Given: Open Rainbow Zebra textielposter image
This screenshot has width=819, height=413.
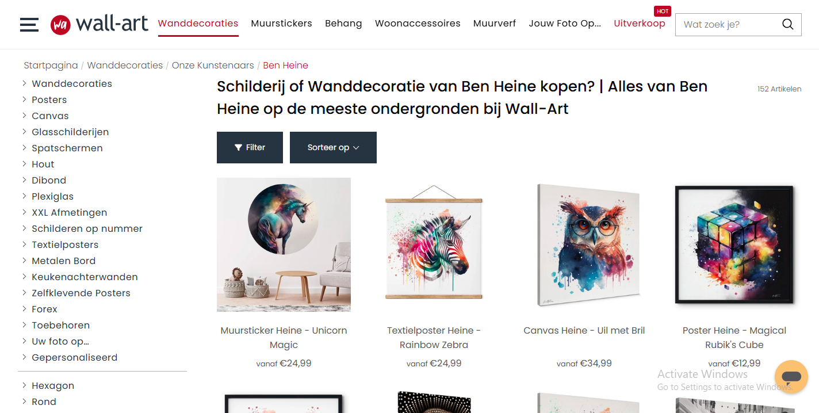Looking at the screenshot, I should [x=434, y=244].
